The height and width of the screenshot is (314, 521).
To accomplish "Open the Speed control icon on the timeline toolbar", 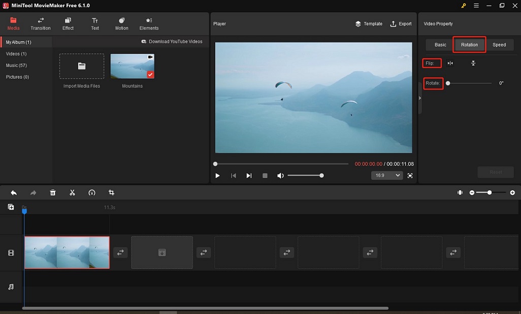I will tap(92, 193).
